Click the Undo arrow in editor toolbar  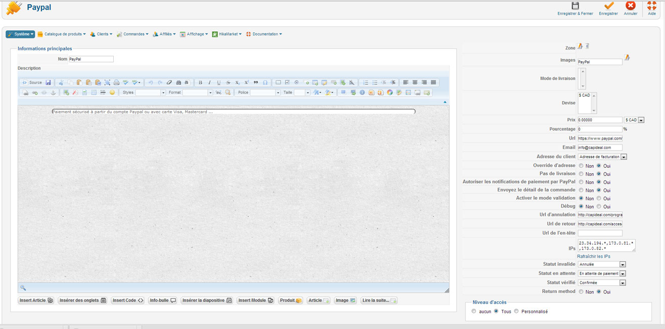click(x=151, y=82)
